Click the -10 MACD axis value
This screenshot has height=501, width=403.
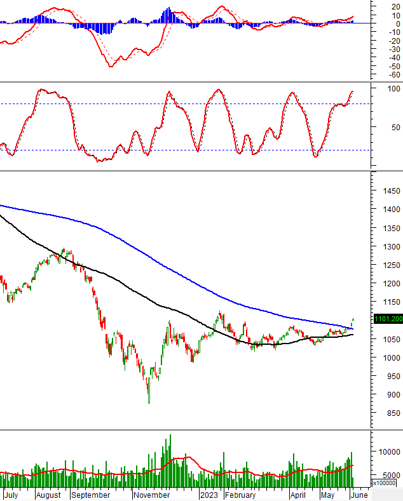pyautogui.click(x=394, y=32)
